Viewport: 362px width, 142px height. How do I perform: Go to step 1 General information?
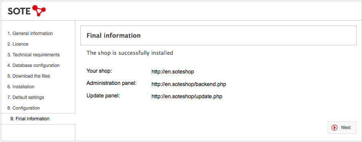[x=30, y=34]
